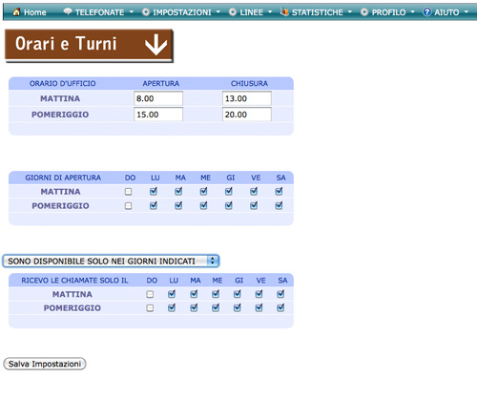Uncheck Monday (LU) Mattina in Ricevo le Chiamate
Viewport: 477px width, 399px height.
point(172,294)
